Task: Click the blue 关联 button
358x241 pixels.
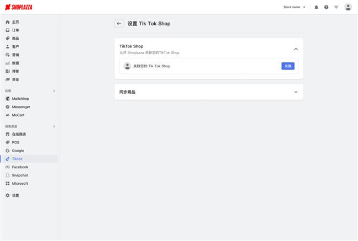Action: 288,66
